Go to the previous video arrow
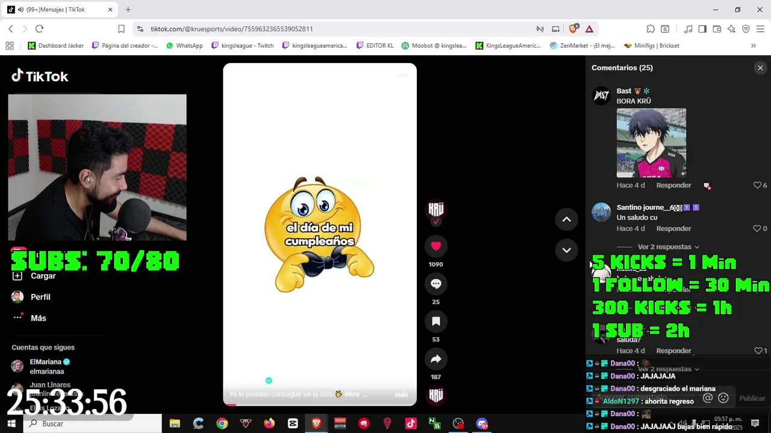Viewport: 771px width, 433px height. coord(566,220)
